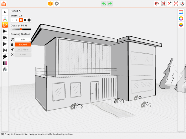The image size is (186, 139).
Task: Select the textured brush tool icon
Action: coord(5,37)
